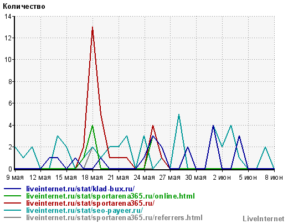Click the '2 июн' axis date label
The height and width of the screenshot is (224, 288).
(x=222, y=178)
